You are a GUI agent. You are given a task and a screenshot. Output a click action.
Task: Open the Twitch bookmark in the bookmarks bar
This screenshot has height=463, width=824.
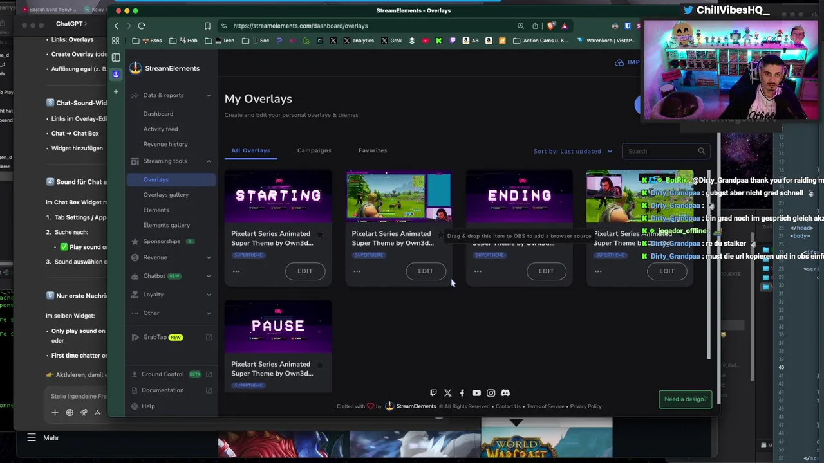tap(452, 41)
